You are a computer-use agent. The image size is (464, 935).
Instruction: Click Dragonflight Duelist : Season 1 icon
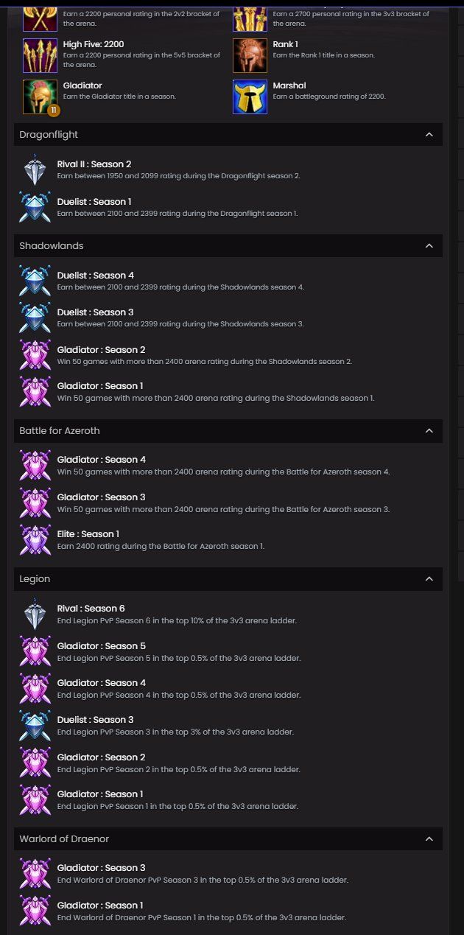(35, 207)
